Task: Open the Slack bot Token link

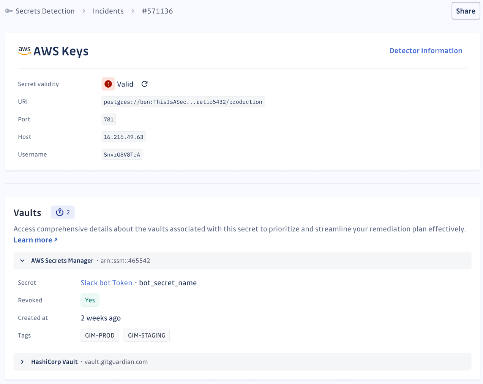Action: 106,283
